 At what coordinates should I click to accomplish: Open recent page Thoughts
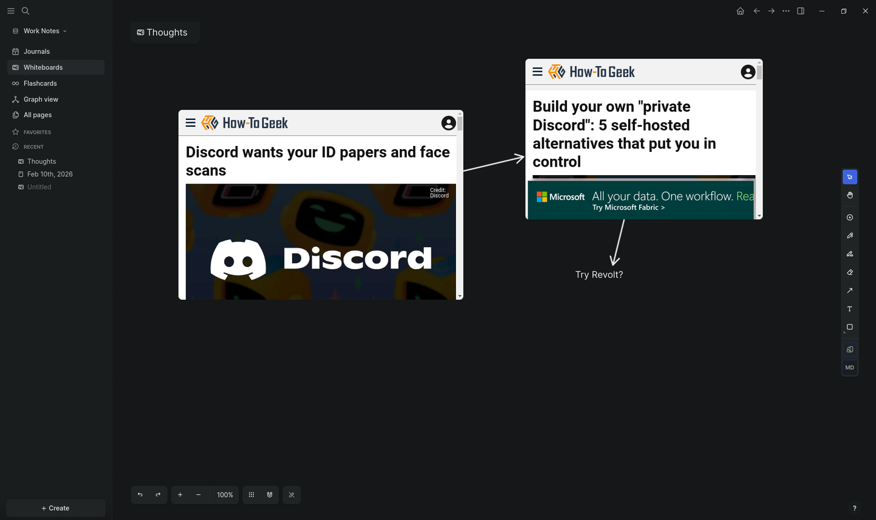tap(41, 161)
